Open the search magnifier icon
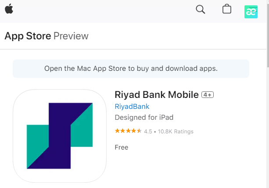 pos(201,9)
